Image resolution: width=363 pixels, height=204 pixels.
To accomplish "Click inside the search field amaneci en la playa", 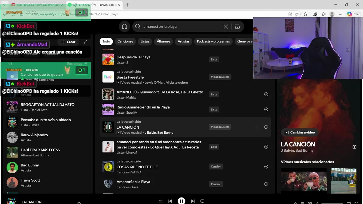I will (181, 26).
